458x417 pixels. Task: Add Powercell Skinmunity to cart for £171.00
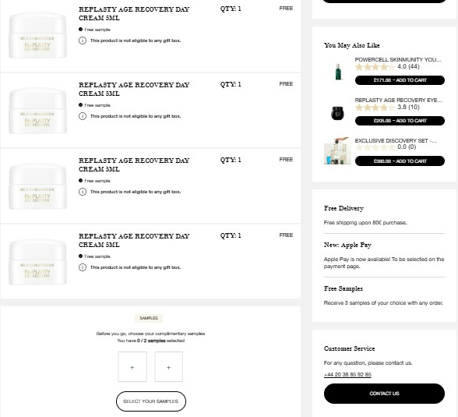coord(400,80)
